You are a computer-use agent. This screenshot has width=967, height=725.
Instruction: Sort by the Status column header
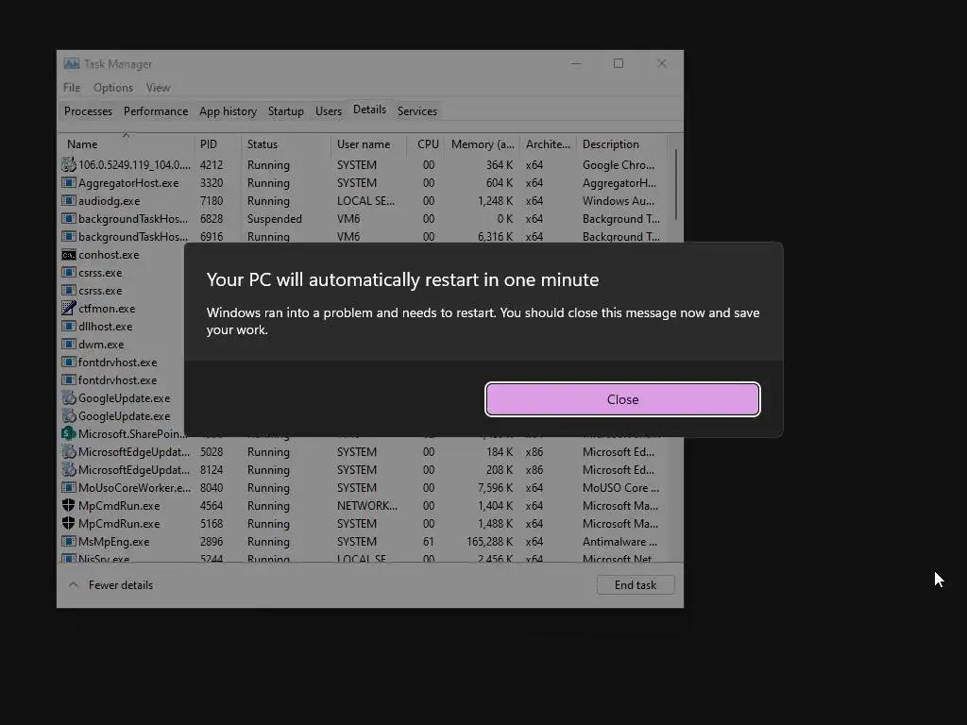click(x=285, y=144)
